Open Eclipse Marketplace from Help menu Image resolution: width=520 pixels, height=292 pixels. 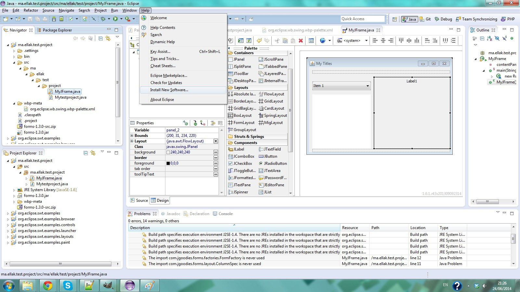(x=183, y=76)
